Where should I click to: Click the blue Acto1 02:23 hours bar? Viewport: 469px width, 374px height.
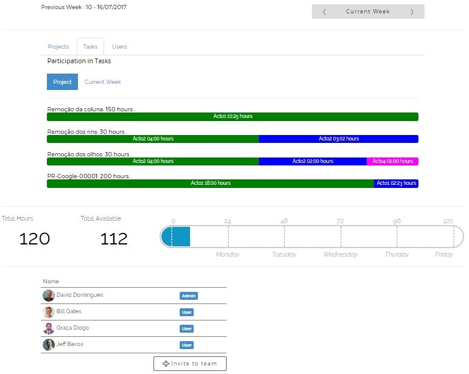coord(396,183)
